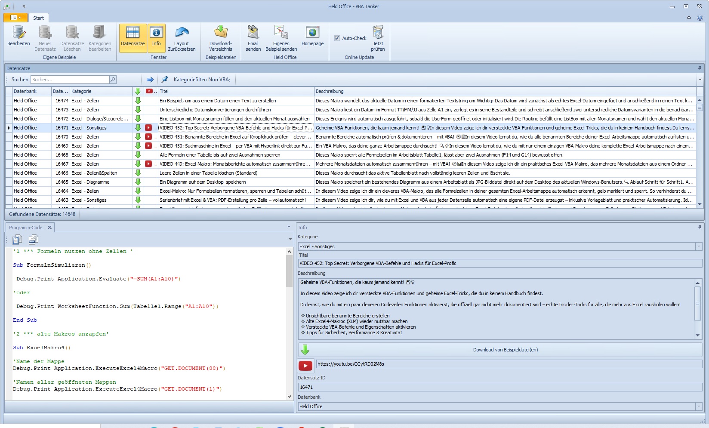Click the red YouTube play icon in Info panel
The image size is (709, 428).
pos(305,366)
